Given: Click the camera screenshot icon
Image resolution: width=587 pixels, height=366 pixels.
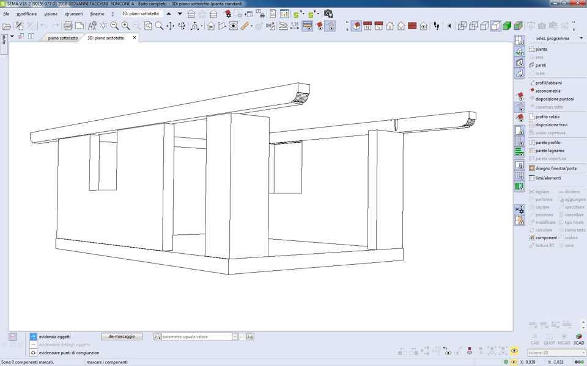Looking at the screenshot, I should click(x=328, y=13).
